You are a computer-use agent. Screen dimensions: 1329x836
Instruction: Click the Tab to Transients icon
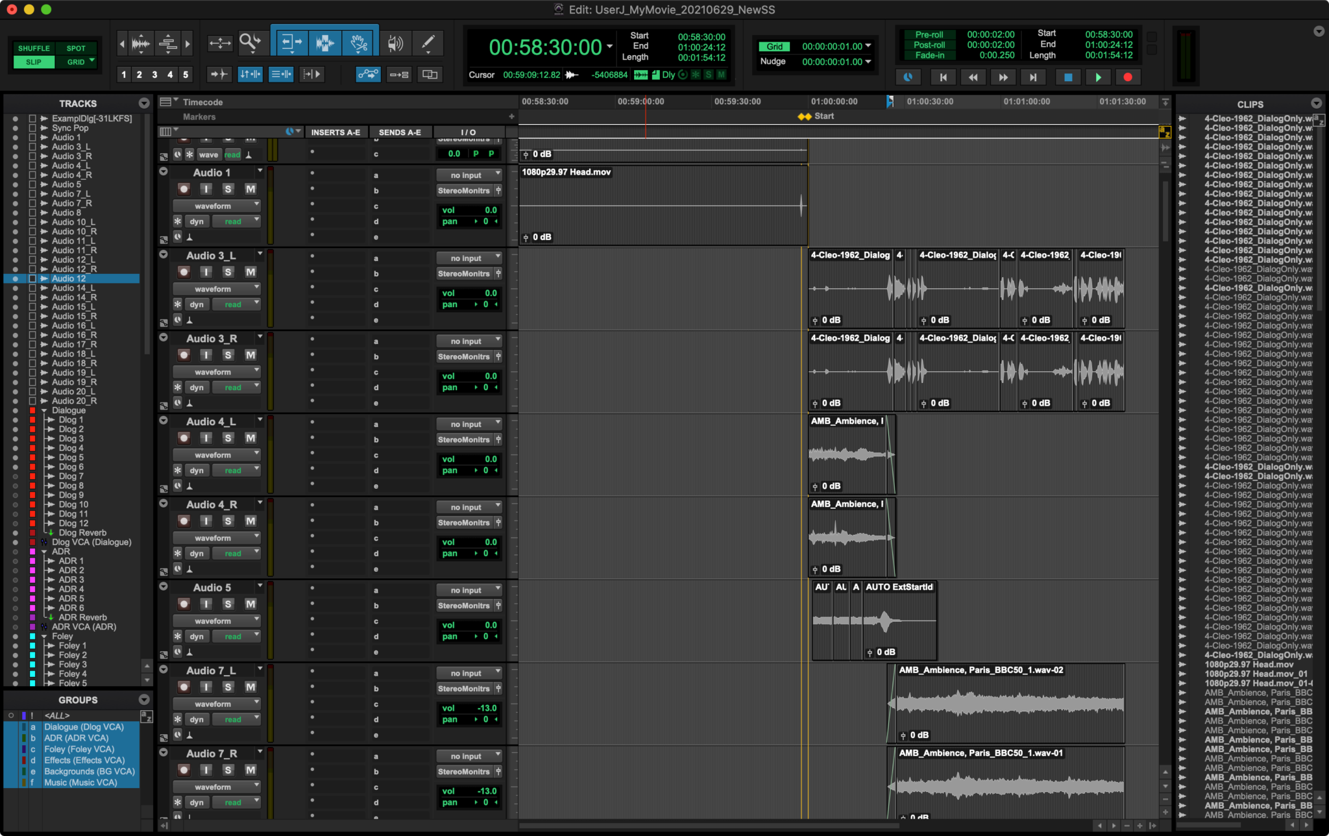click(219, 74)
